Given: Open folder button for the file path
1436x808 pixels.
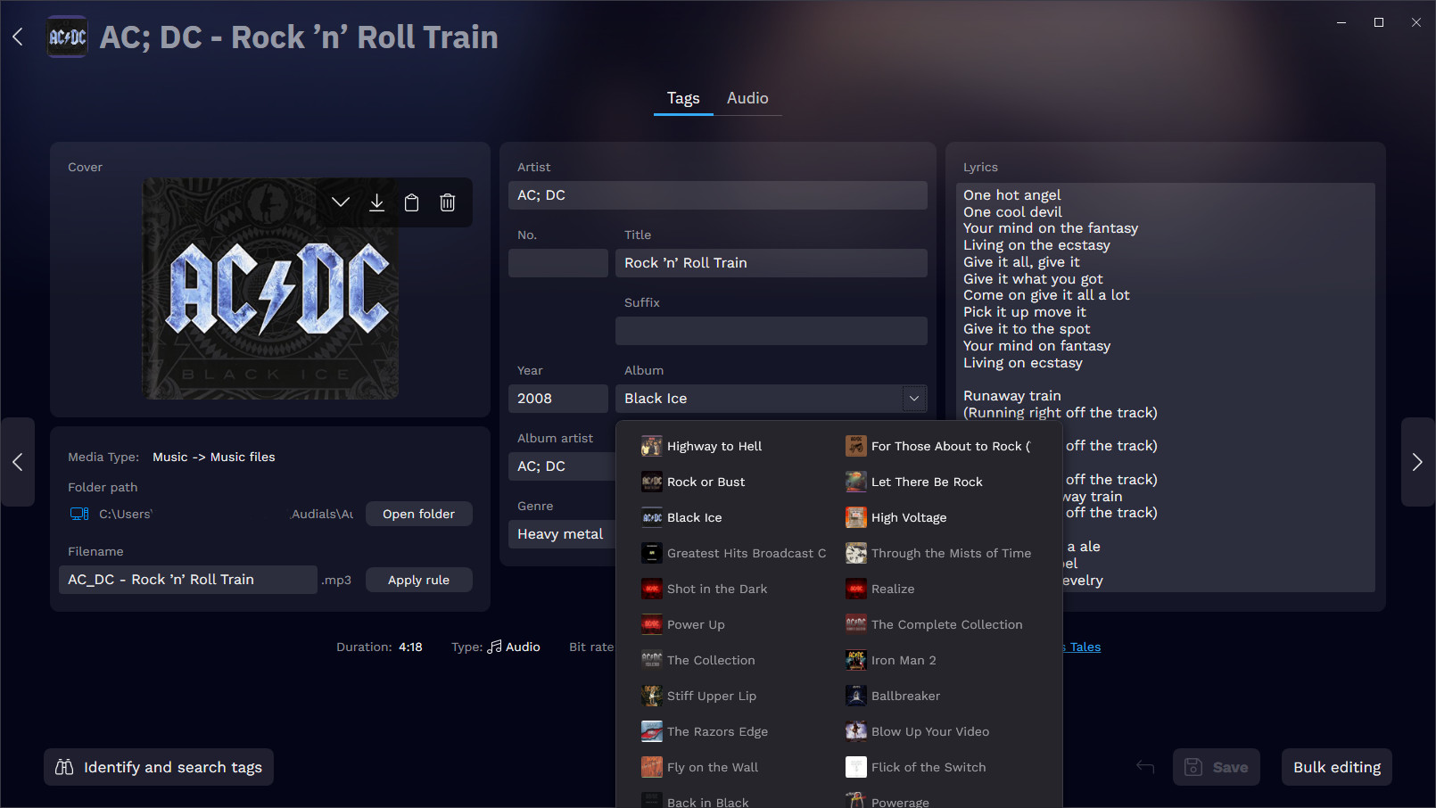Looking at the screenshot, I should pyautogui.click(x=418, y=514).
